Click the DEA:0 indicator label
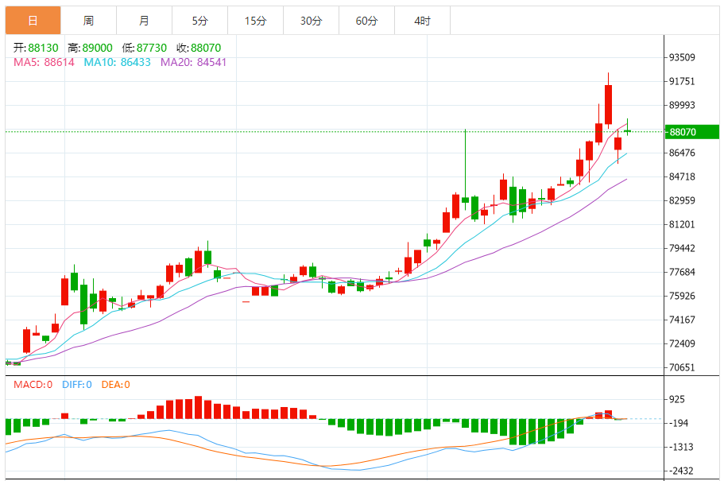724x481 pixels. [115, 385]
